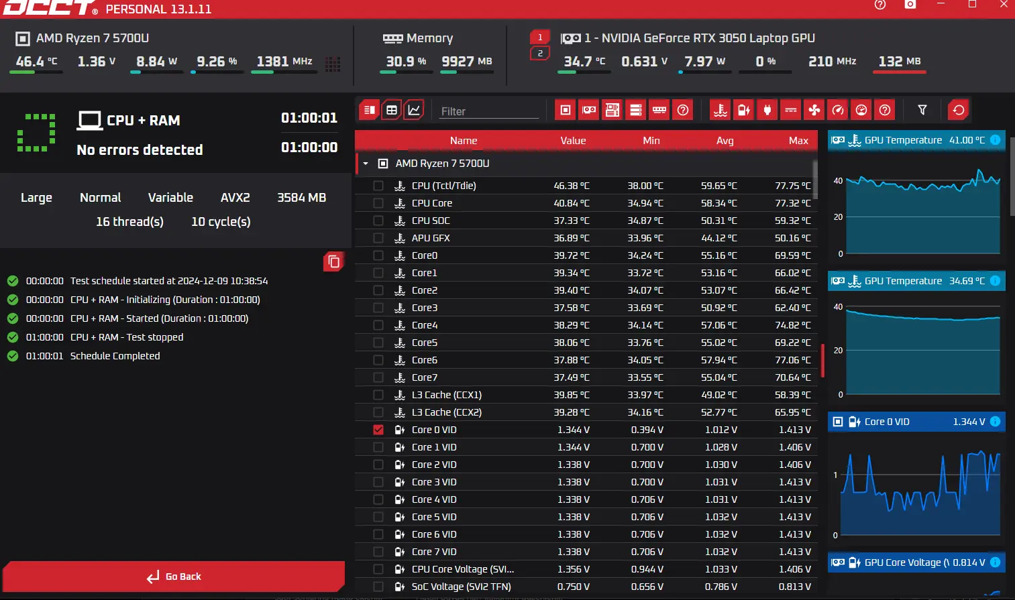
Task: Toggle the power plug sensor type filter
Action: [767, 110]
